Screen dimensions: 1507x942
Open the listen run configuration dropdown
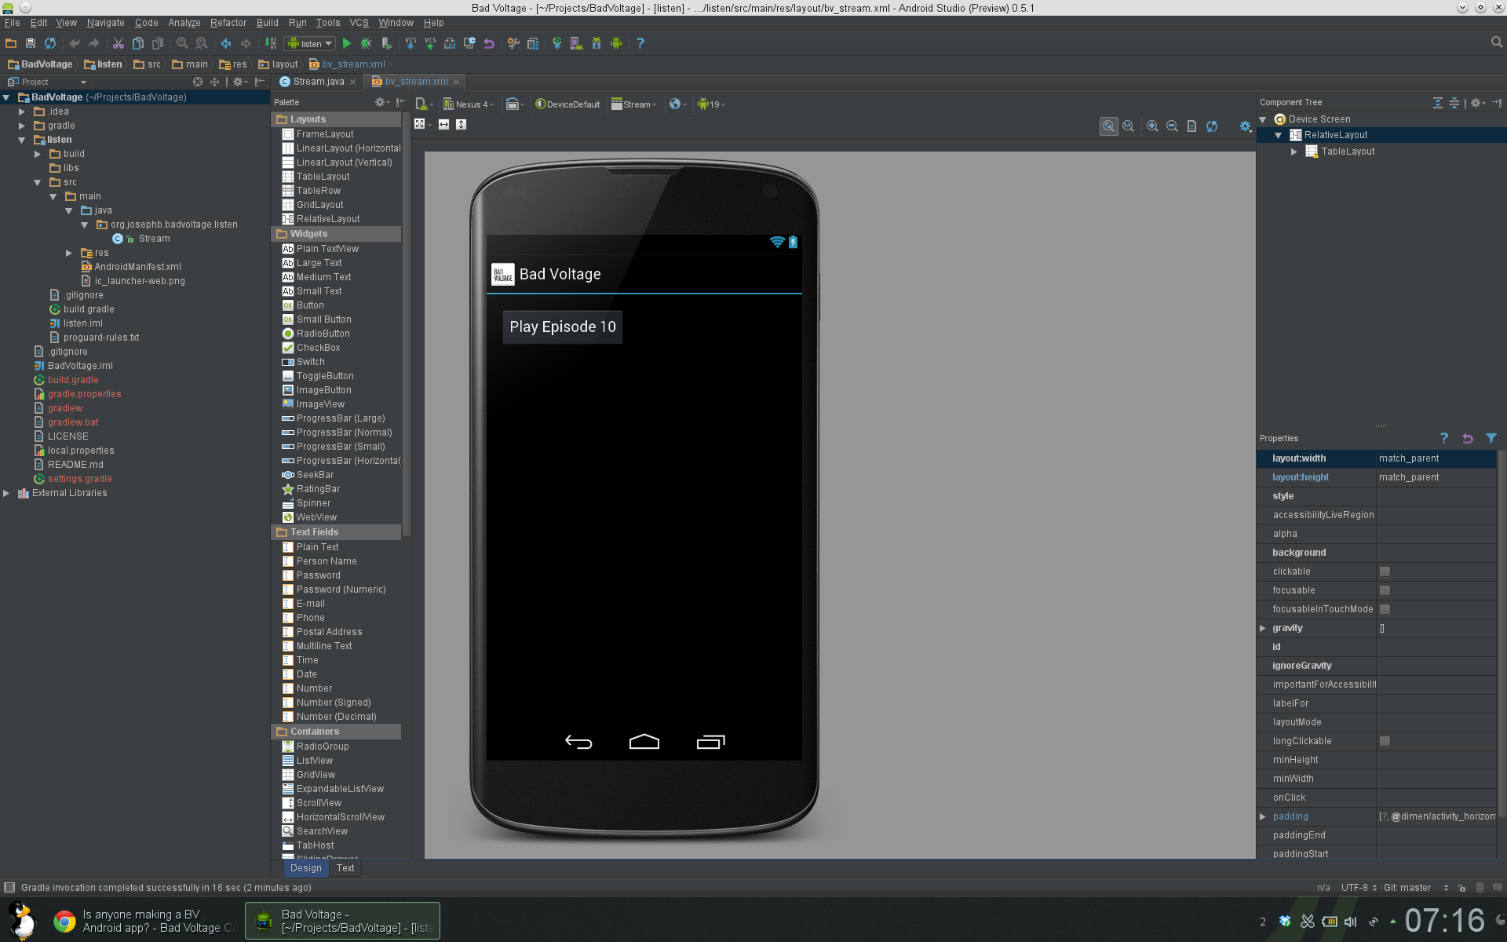pos(310,43)
